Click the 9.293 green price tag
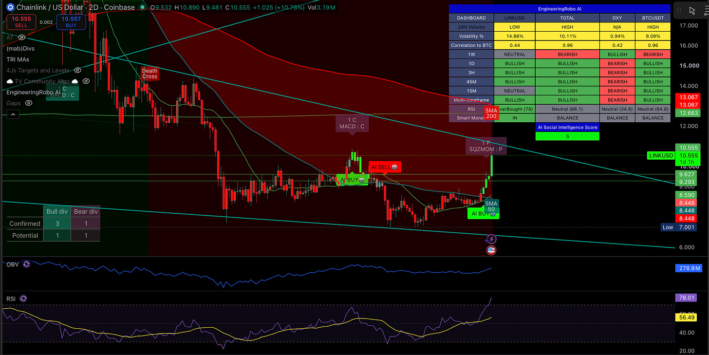The height and width of the screenshot is (355, 709). coord(686,182)
